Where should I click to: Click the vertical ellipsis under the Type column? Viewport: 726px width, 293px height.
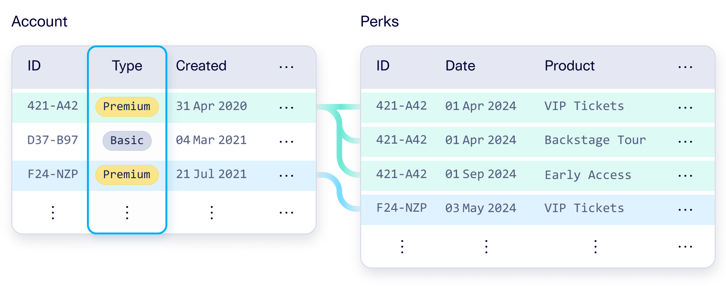tap(127, 213)
